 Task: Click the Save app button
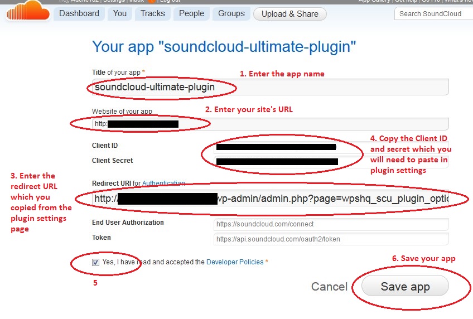405,287
